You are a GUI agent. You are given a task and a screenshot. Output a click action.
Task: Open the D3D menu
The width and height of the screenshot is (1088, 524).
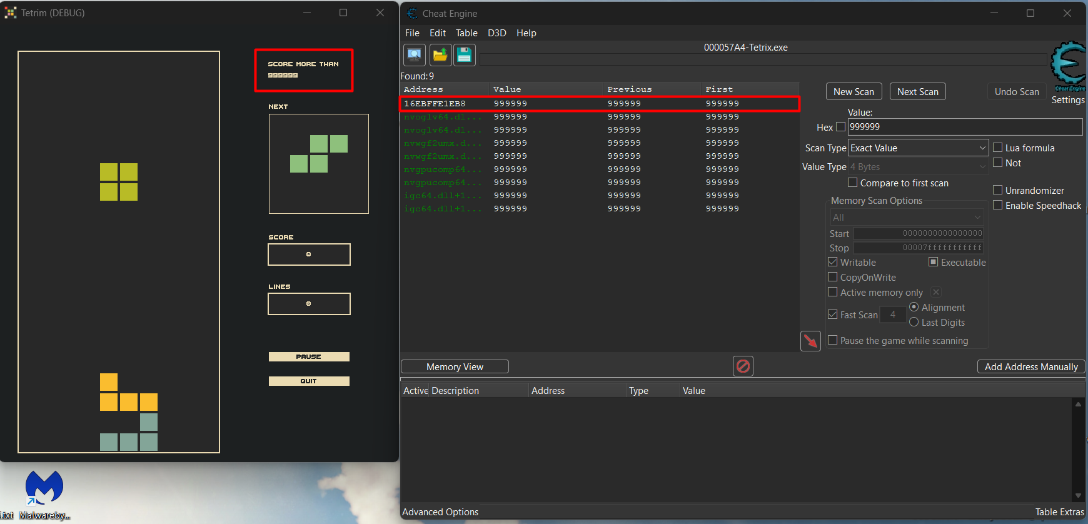click(497, 33)
